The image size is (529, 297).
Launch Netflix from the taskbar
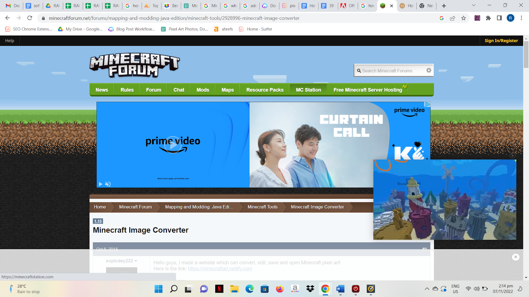pos(219,289)
